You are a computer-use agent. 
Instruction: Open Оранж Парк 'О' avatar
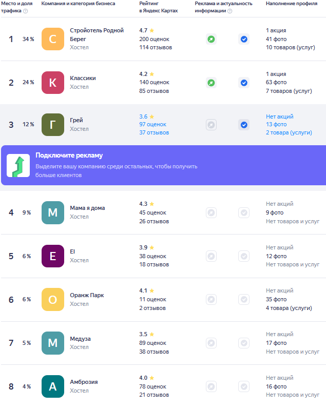point(53,300)
